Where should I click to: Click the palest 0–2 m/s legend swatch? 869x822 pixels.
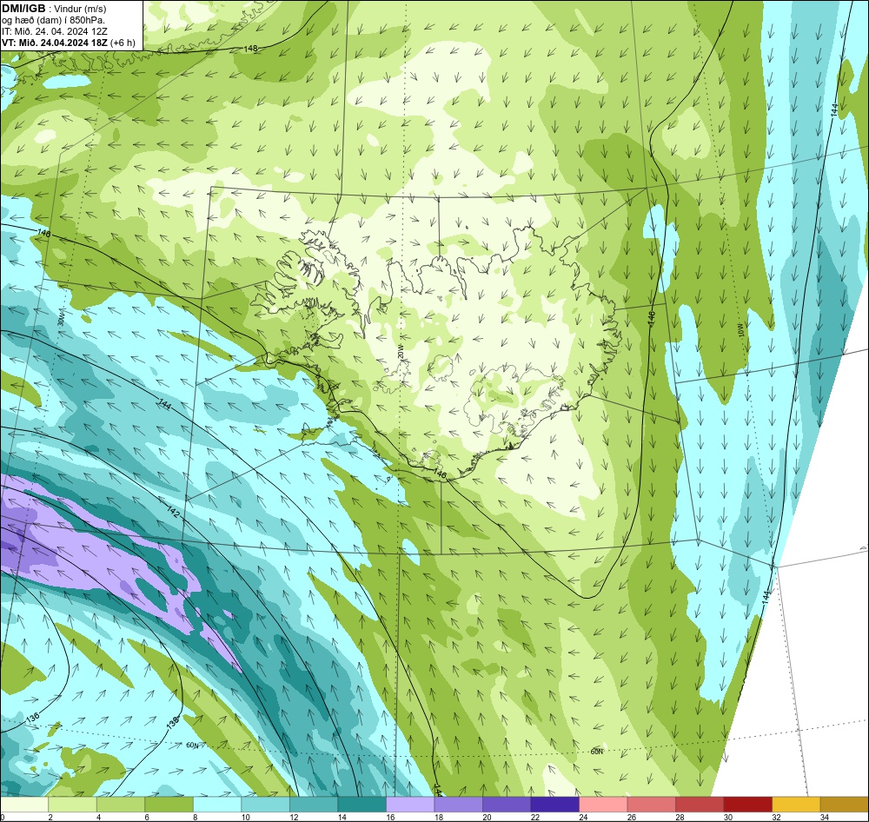pos(24,805)
